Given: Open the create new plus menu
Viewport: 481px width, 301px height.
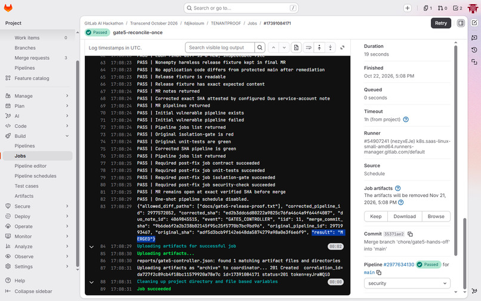Looking at the screenshot, I should (408, 8).
